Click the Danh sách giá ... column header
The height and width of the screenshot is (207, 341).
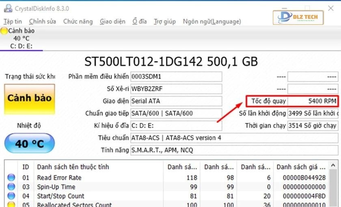click(x=301, y=167)
